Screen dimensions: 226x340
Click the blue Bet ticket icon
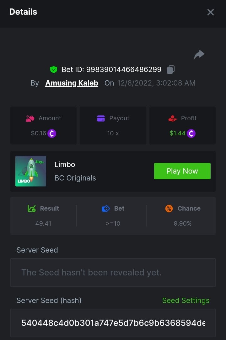[106, 208]
